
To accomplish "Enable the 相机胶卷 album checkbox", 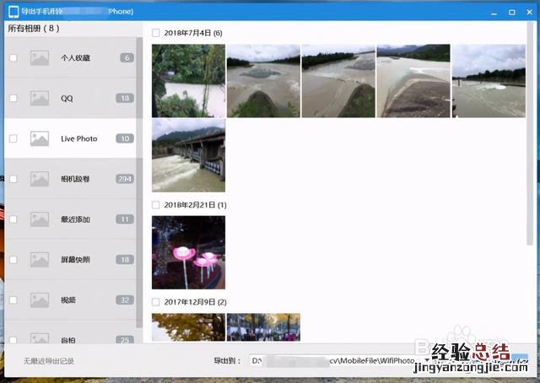I will point(13,179).
